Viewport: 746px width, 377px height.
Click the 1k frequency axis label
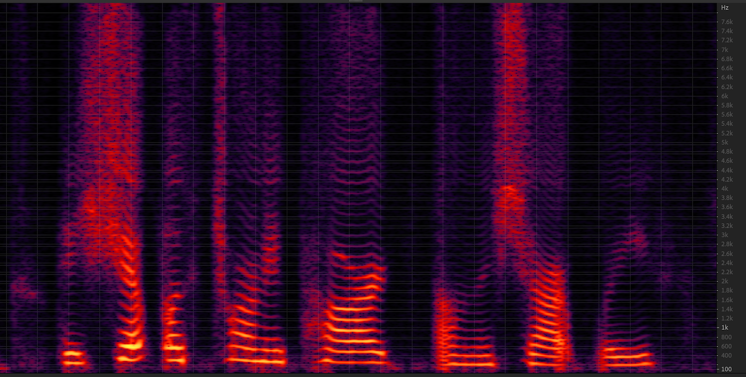[724, 327]
